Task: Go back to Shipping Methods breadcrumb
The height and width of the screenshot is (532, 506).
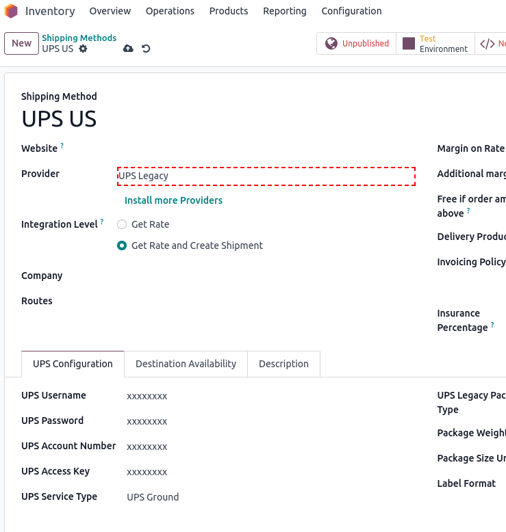Action: pyautogui.click(x=79, y=38)
